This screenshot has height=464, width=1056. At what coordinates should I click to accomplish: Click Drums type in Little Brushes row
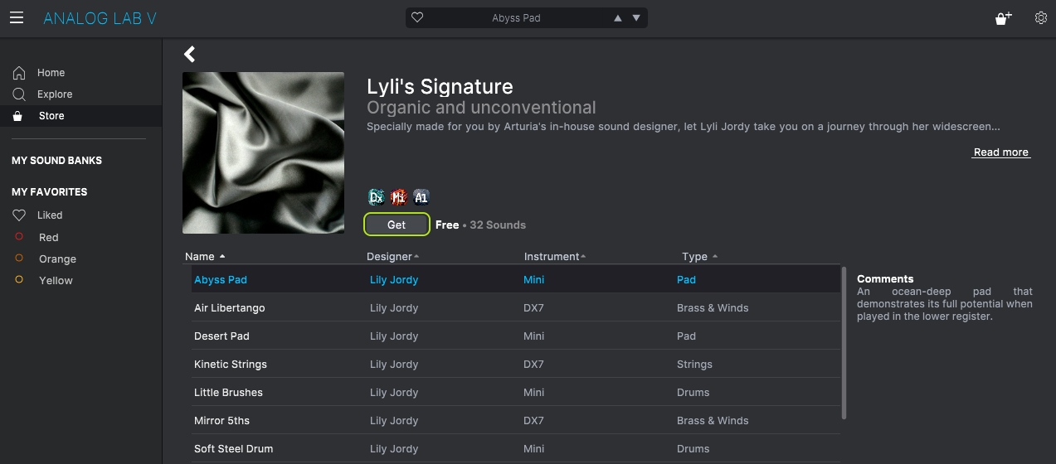click(x=693, y=393)
